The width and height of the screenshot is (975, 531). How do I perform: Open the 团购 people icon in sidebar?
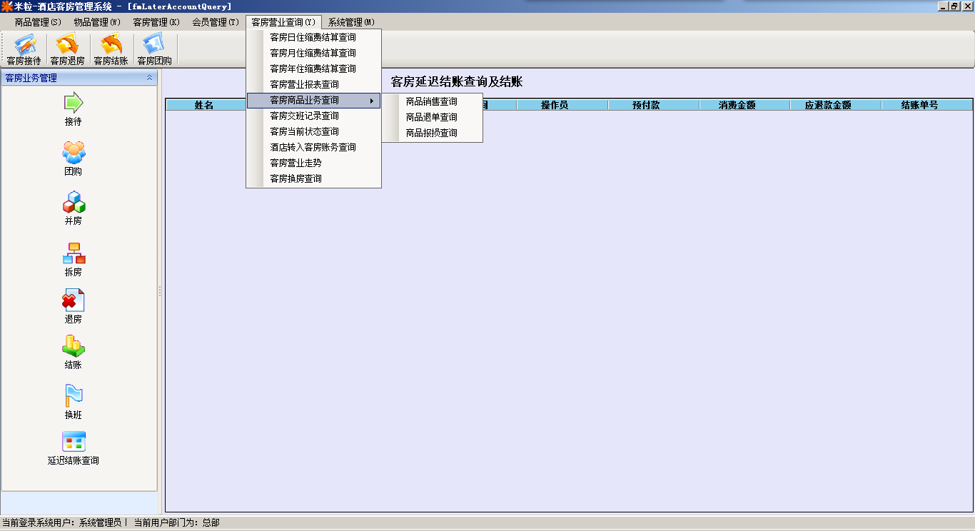tap(73, 153)
